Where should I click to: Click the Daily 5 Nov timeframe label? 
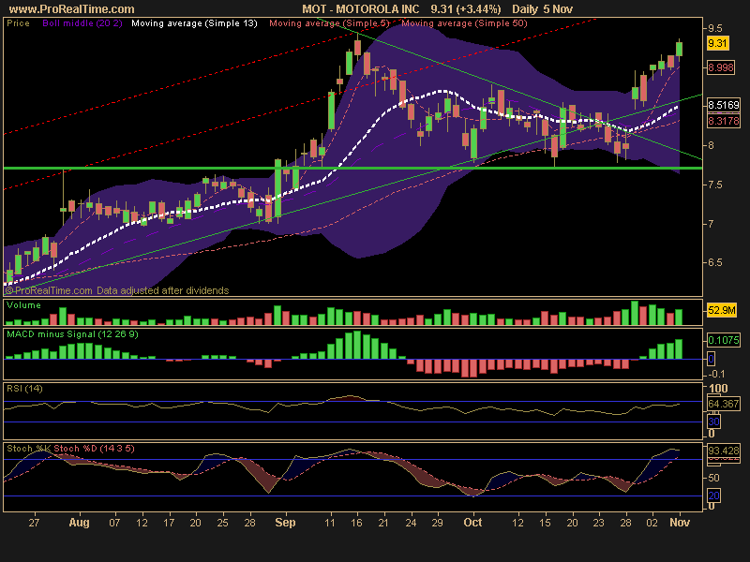pos(543,9)
